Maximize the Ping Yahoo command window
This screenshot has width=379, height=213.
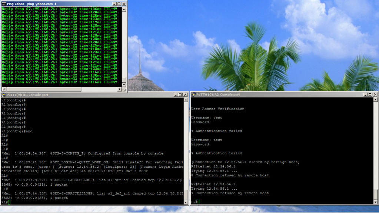point(119,3)
